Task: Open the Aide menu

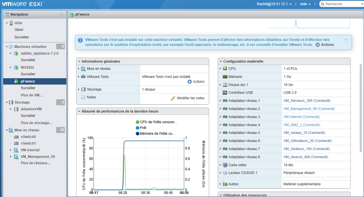Action: [x=305, y=4]
